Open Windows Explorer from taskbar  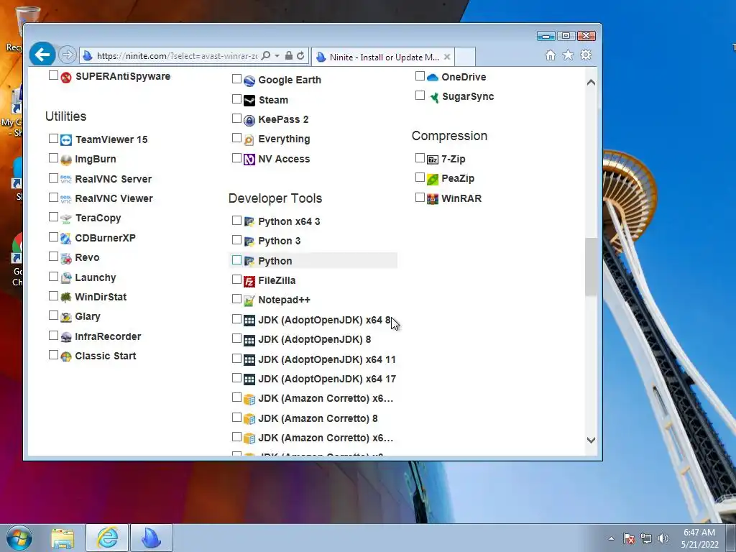[x=63, y=538]
